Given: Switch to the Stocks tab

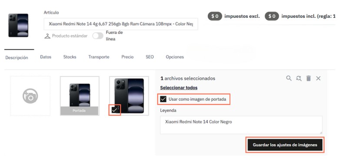Looking at the screenshot, I should click(70, 57).
